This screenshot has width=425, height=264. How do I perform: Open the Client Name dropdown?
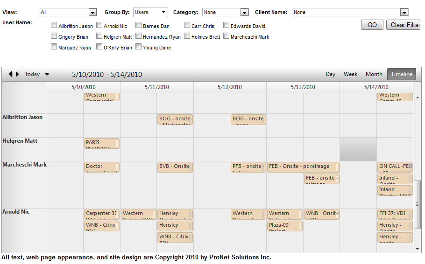(x=404, y=13)
